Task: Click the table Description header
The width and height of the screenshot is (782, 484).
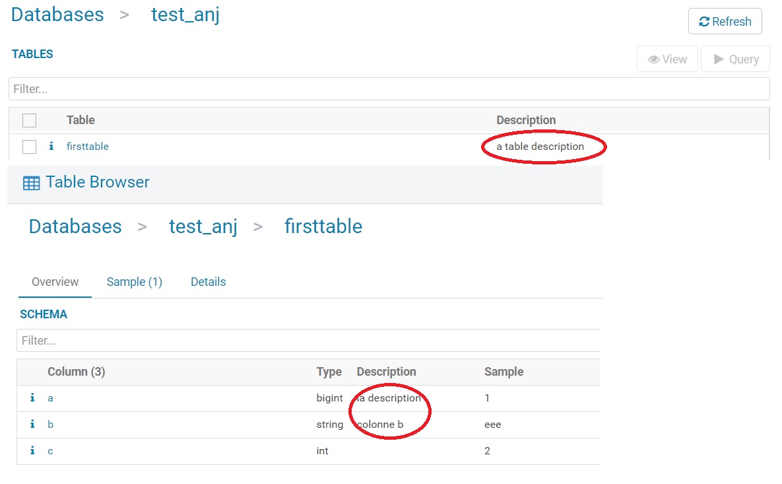Action: (x=526, y=120)
